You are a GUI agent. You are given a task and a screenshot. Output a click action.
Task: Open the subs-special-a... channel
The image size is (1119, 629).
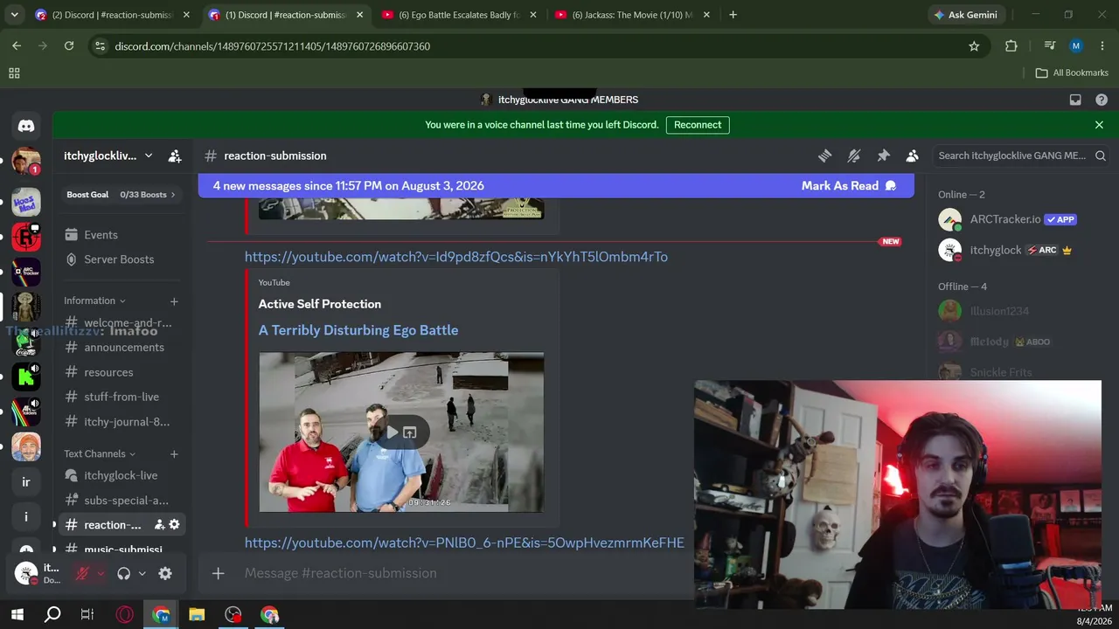tap(122, 501)
